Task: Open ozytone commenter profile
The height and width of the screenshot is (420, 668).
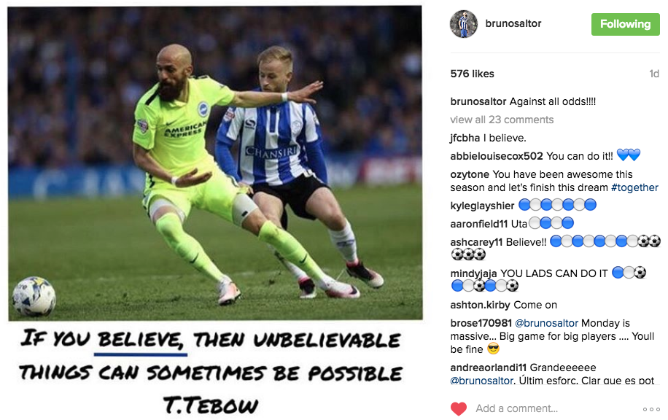Action: click(470, 174)
